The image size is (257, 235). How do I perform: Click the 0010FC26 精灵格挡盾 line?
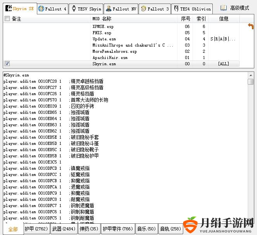[49, 94]
